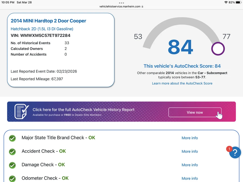
Task: Open More info for Odometer Check
Action: point(190,178)
